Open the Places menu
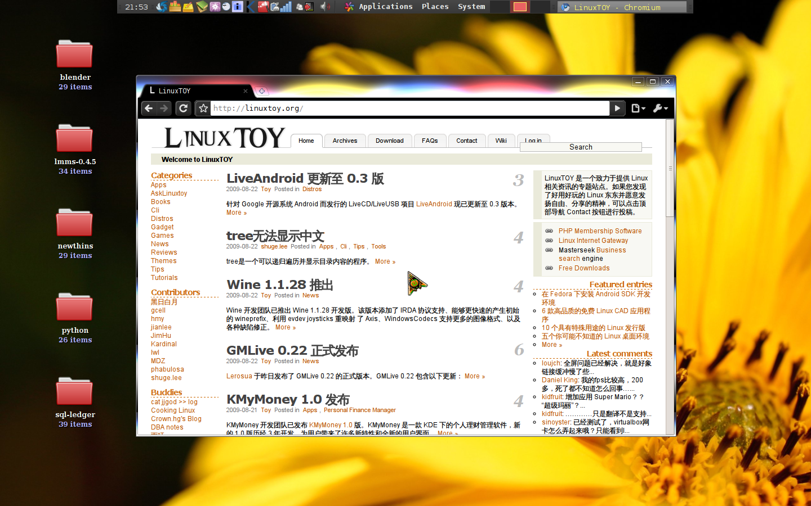This screenshot has width=811, height=506. (435, 7)
